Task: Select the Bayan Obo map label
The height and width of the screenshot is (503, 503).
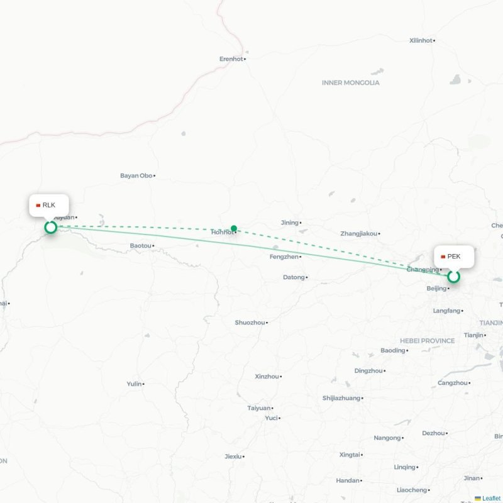Action: [136, 176]
